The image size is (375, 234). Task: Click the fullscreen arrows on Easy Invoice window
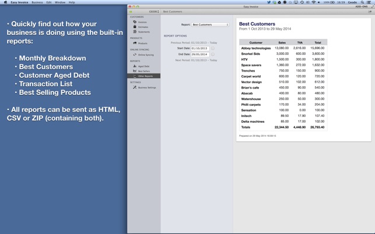(372, 6)
